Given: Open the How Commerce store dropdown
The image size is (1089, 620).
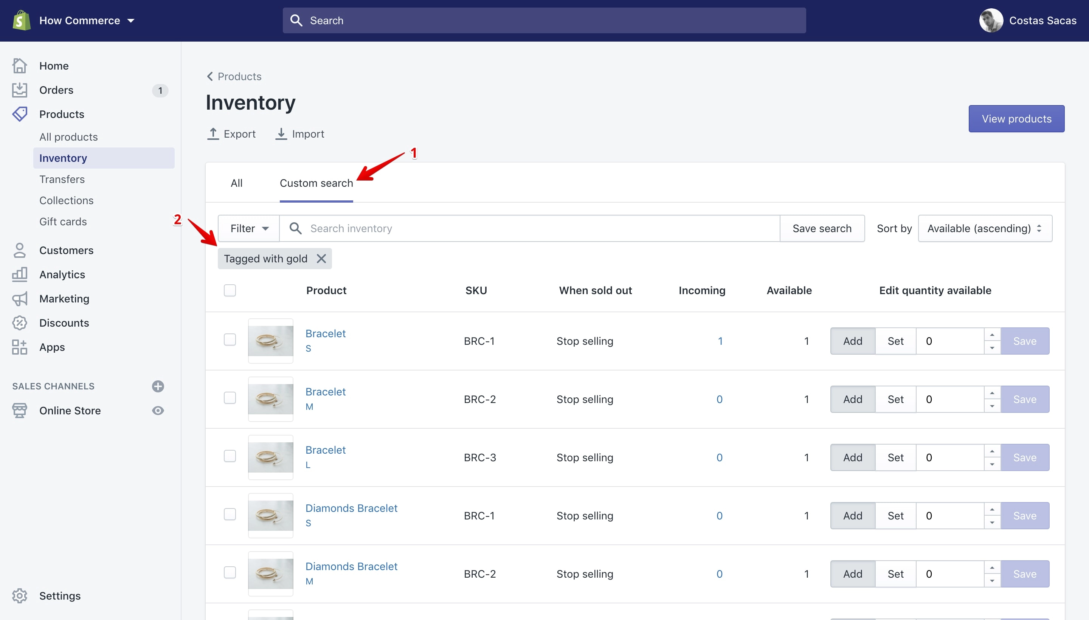Looking at the screenshot, I should [87, 20].
